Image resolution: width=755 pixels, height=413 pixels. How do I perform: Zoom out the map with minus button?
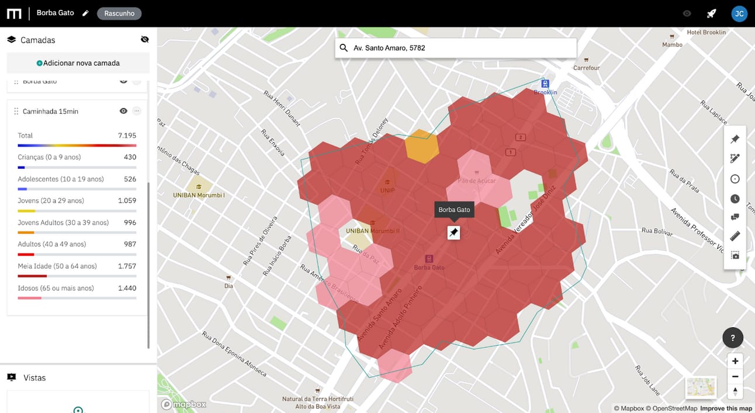point(735,376)
